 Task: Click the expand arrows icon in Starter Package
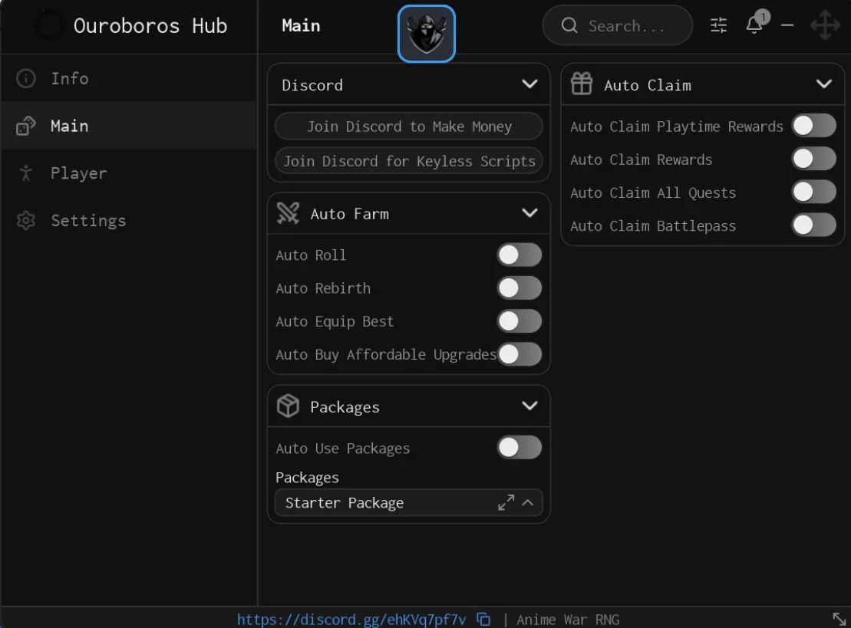tap(506, 503)
